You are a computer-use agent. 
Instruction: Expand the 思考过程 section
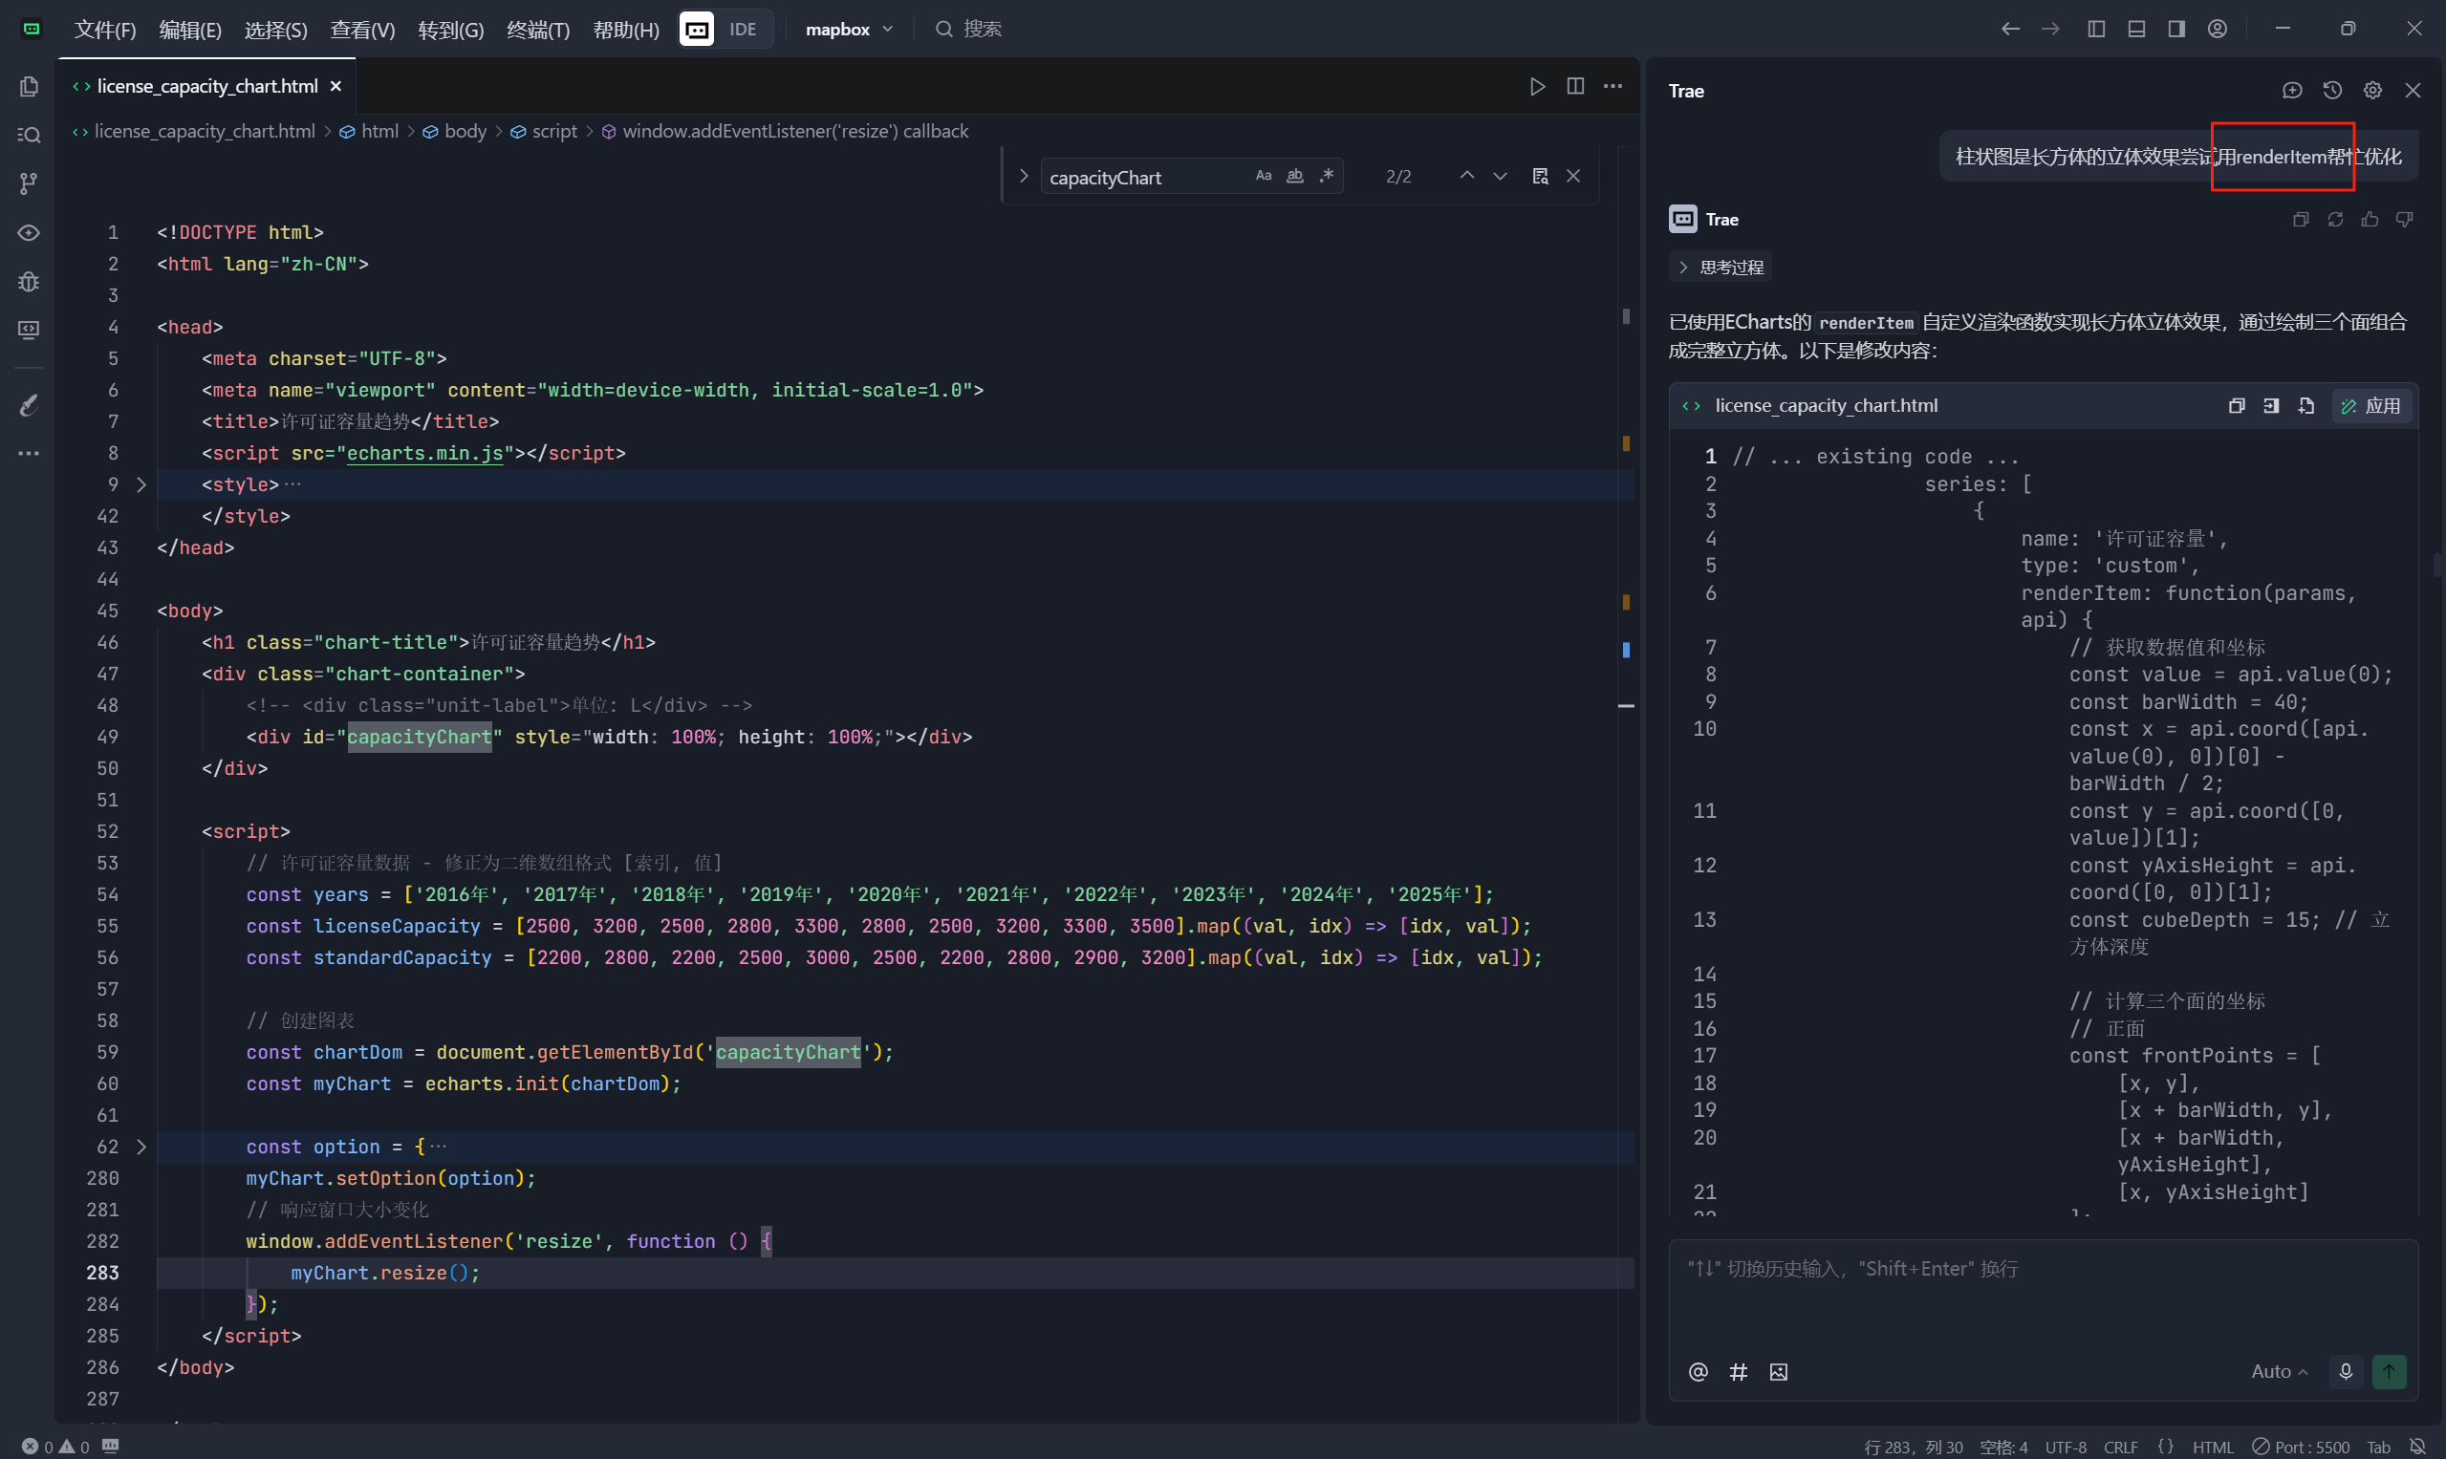point(1721,268)
